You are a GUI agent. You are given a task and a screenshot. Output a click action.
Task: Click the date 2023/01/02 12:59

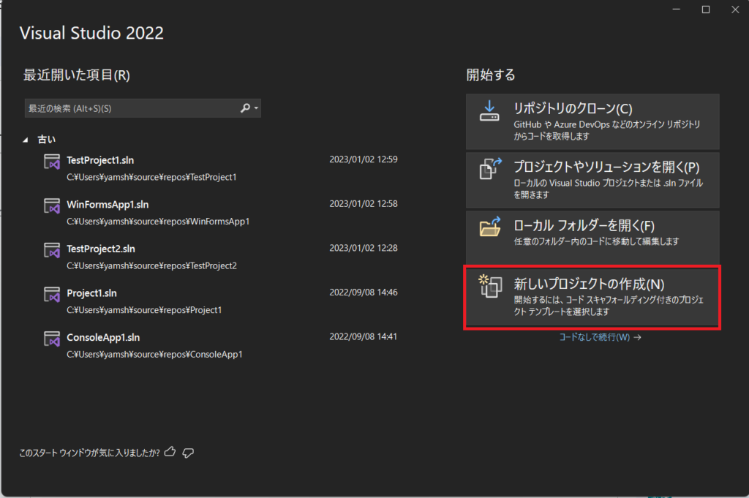364,159
